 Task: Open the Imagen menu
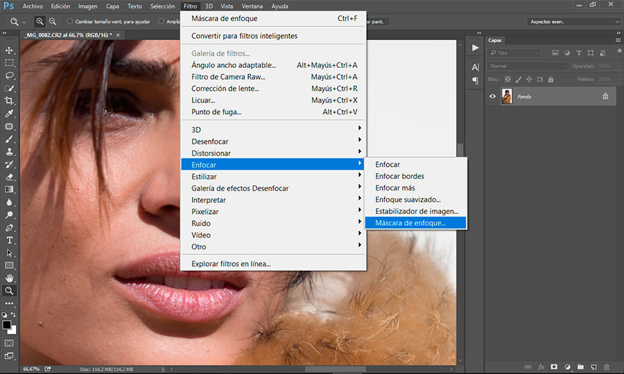tap(87, 6)
